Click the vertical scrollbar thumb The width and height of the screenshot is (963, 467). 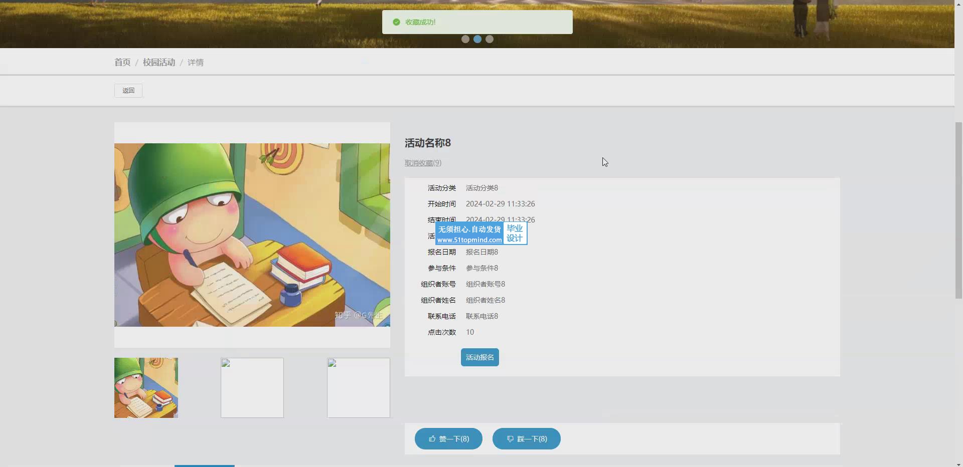(959, 210)
